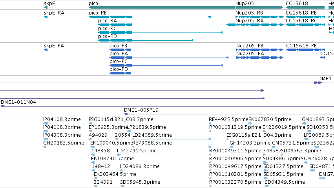Open the EK067830.5prime EST entry
Image resolution: width=334 pixels, height=188 pixels.
tap(270, 119)
